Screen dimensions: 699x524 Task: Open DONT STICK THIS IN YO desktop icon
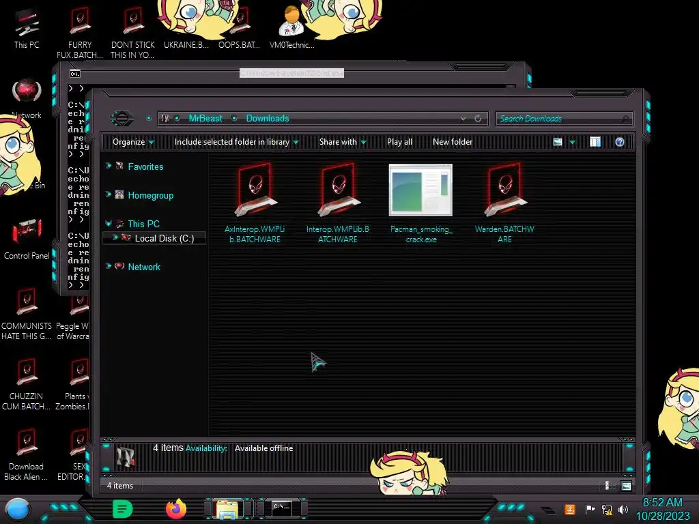pyautogui.click(x=133, y=33)
